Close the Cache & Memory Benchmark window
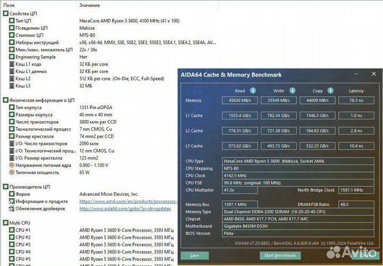 (374, 74)
